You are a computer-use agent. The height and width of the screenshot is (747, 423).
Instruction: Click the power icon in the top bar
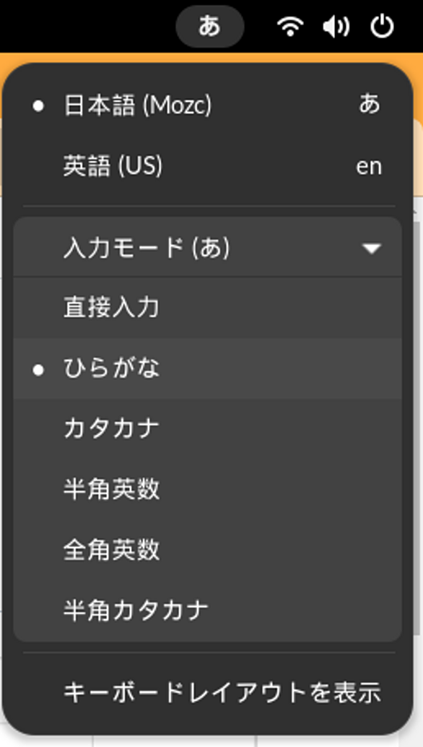pyautogui.click(x=382, y=27)
